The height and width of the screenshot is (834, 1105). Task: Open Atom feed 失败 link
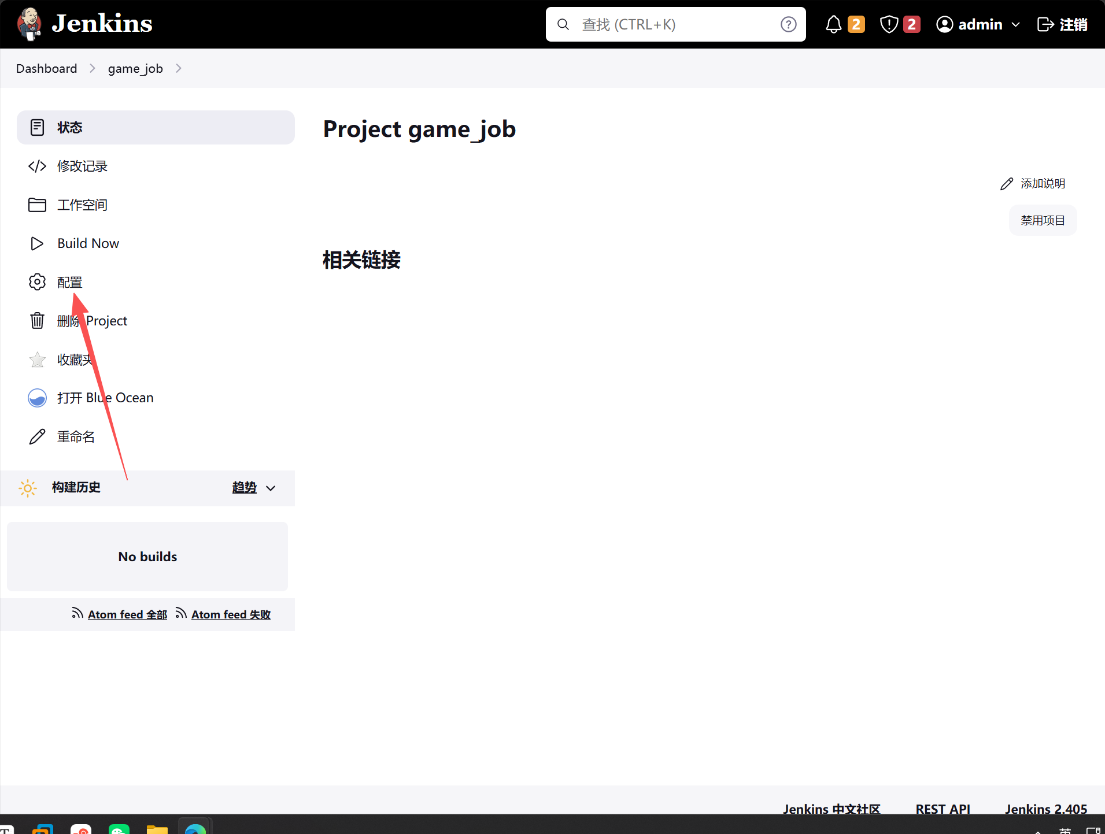tap(231, 614)
